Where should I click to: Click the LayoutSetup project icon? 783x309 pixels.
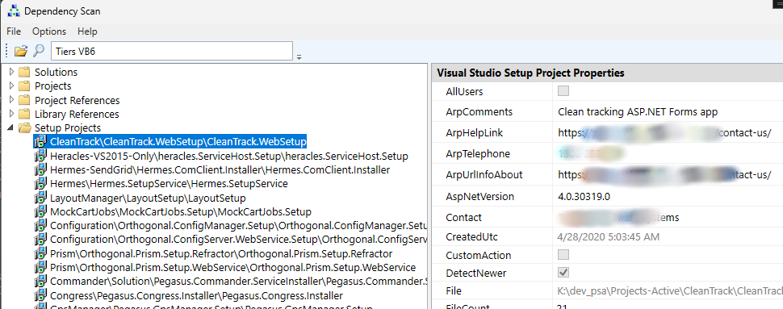coord(40,198)
